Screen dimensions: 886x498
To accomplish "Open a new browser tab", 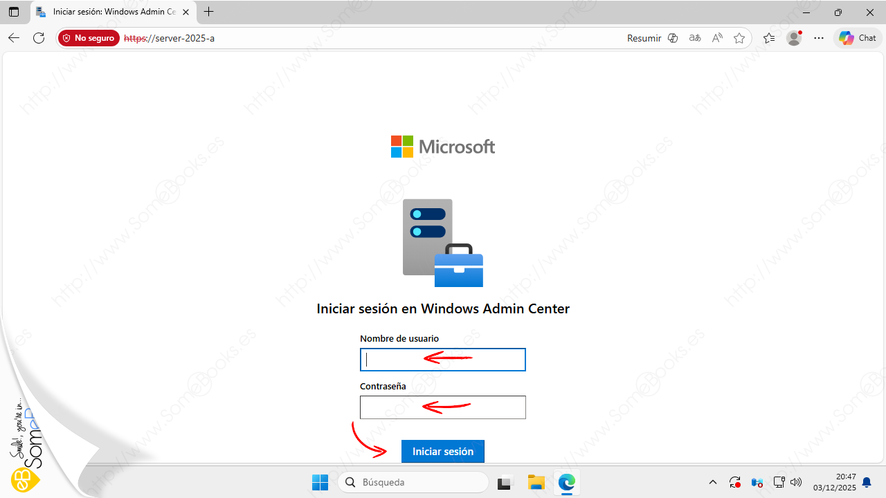I will [x=209, y=12].
